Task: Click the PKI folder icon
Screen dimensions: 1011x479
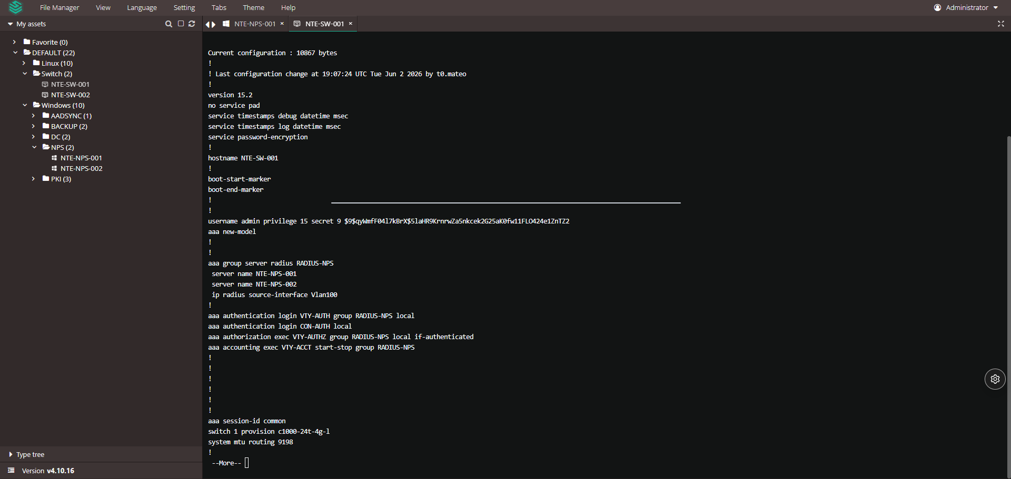Action: [x=46, y=178]
